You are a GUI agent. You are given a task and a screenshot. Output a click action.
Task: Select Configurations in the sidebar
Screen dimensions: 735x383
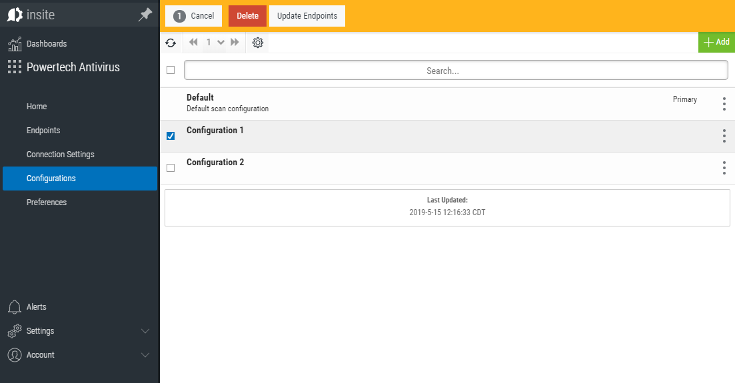click(80, 178)
